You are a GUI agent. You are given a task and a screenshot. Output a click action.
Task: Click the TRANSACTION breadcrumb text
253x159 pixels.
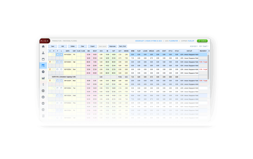(57, 41)
